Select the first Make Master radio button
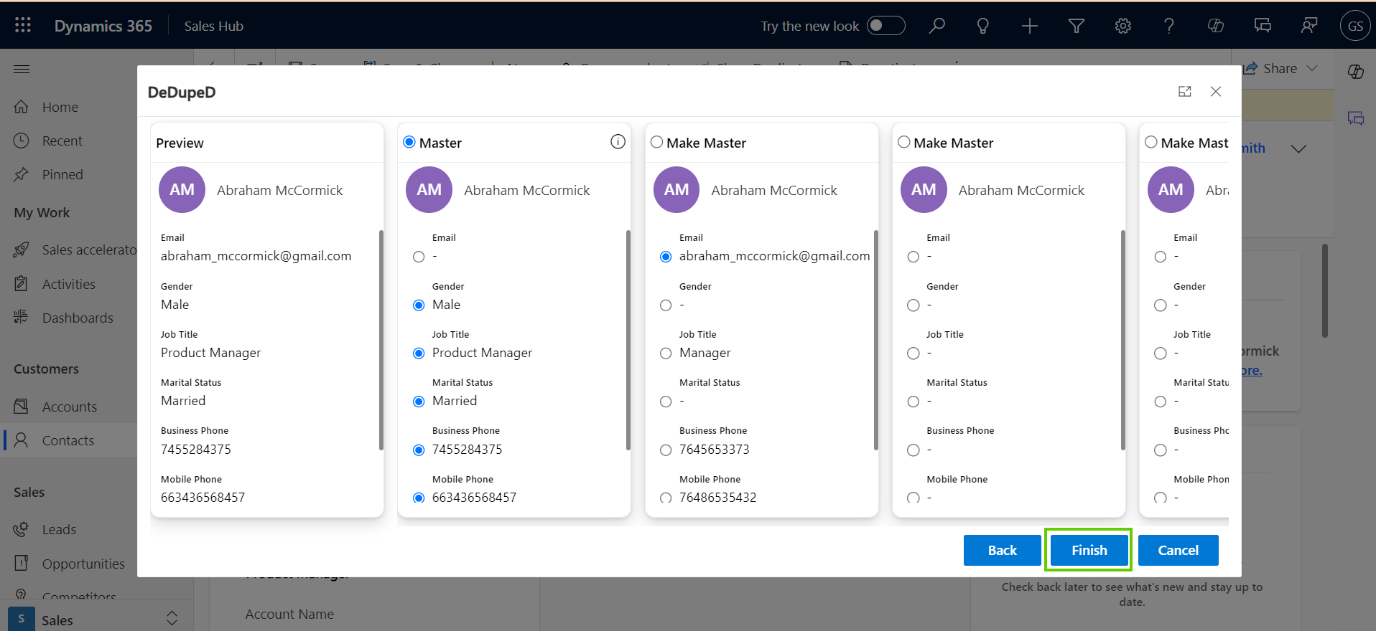The height and width of the screenshot is (631, 1376). click(x=656, y=142)
